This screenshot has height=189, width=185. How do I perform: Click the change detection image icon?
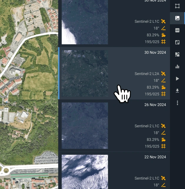pyautogui.click(x=177, y=54)
